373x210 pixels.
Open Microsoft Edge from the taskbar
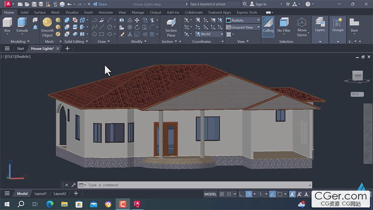click(x=50, y=204)
